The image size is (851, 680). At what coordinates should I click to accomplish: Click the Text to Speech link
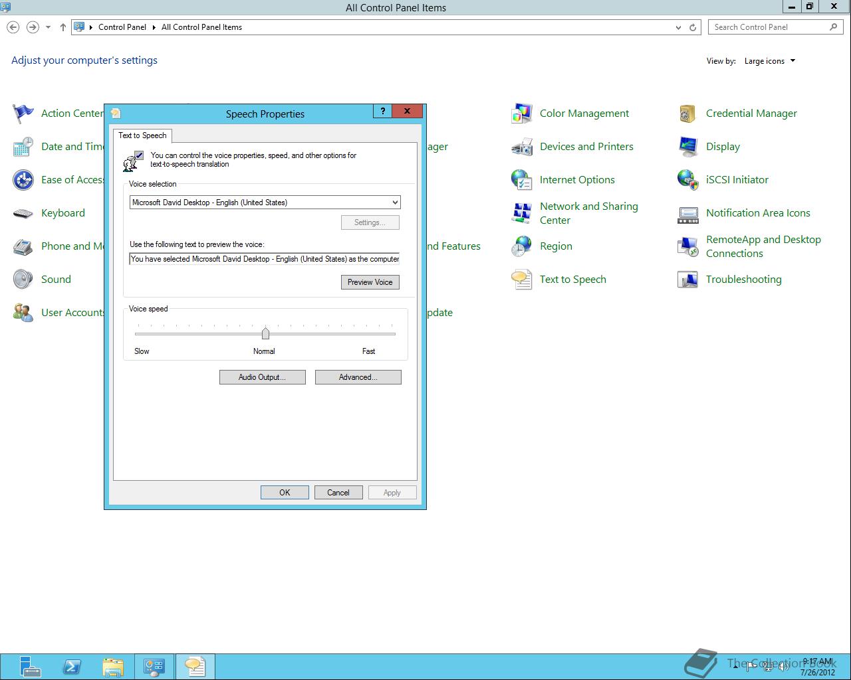click(x=573, y=280)
